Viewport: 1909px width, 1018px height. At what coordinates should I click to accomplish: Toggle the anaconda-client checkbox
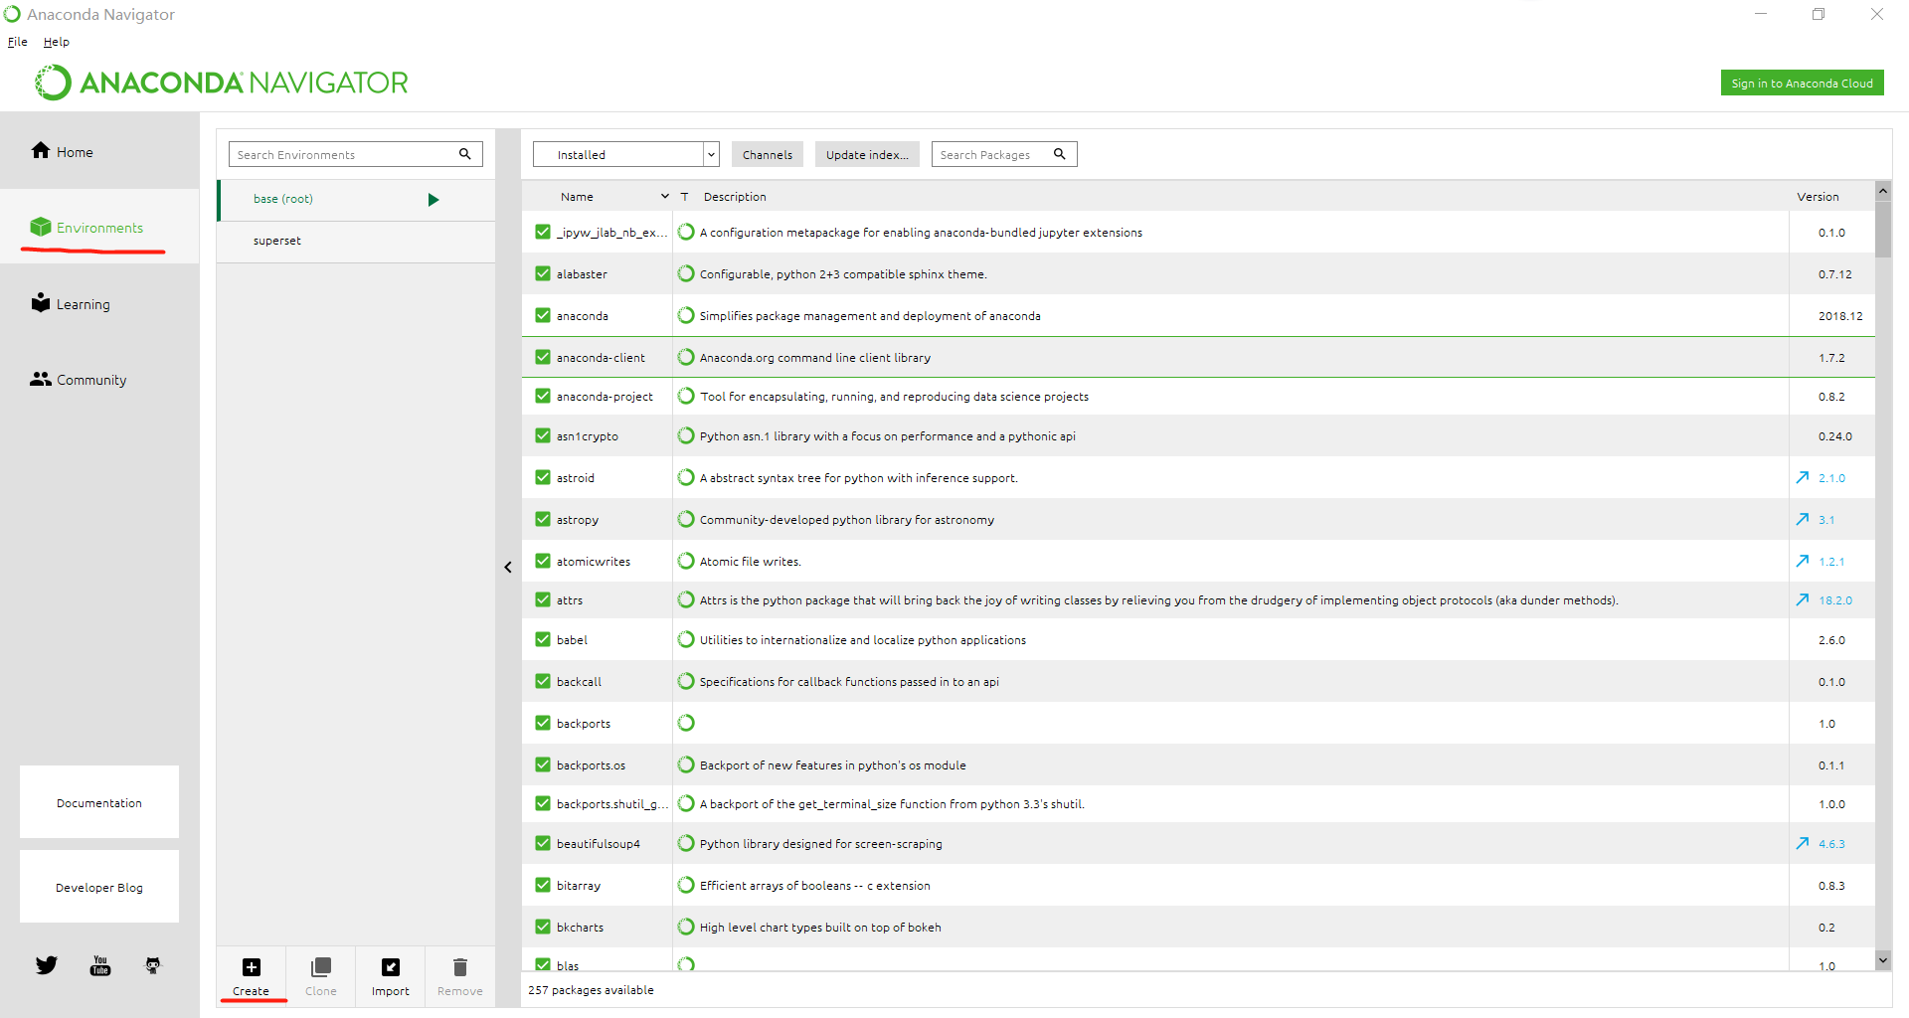click(543, 357)
